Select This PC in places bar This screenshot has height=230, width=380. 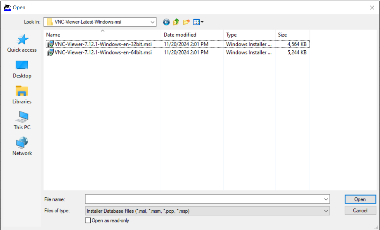(x=22, y=121)
